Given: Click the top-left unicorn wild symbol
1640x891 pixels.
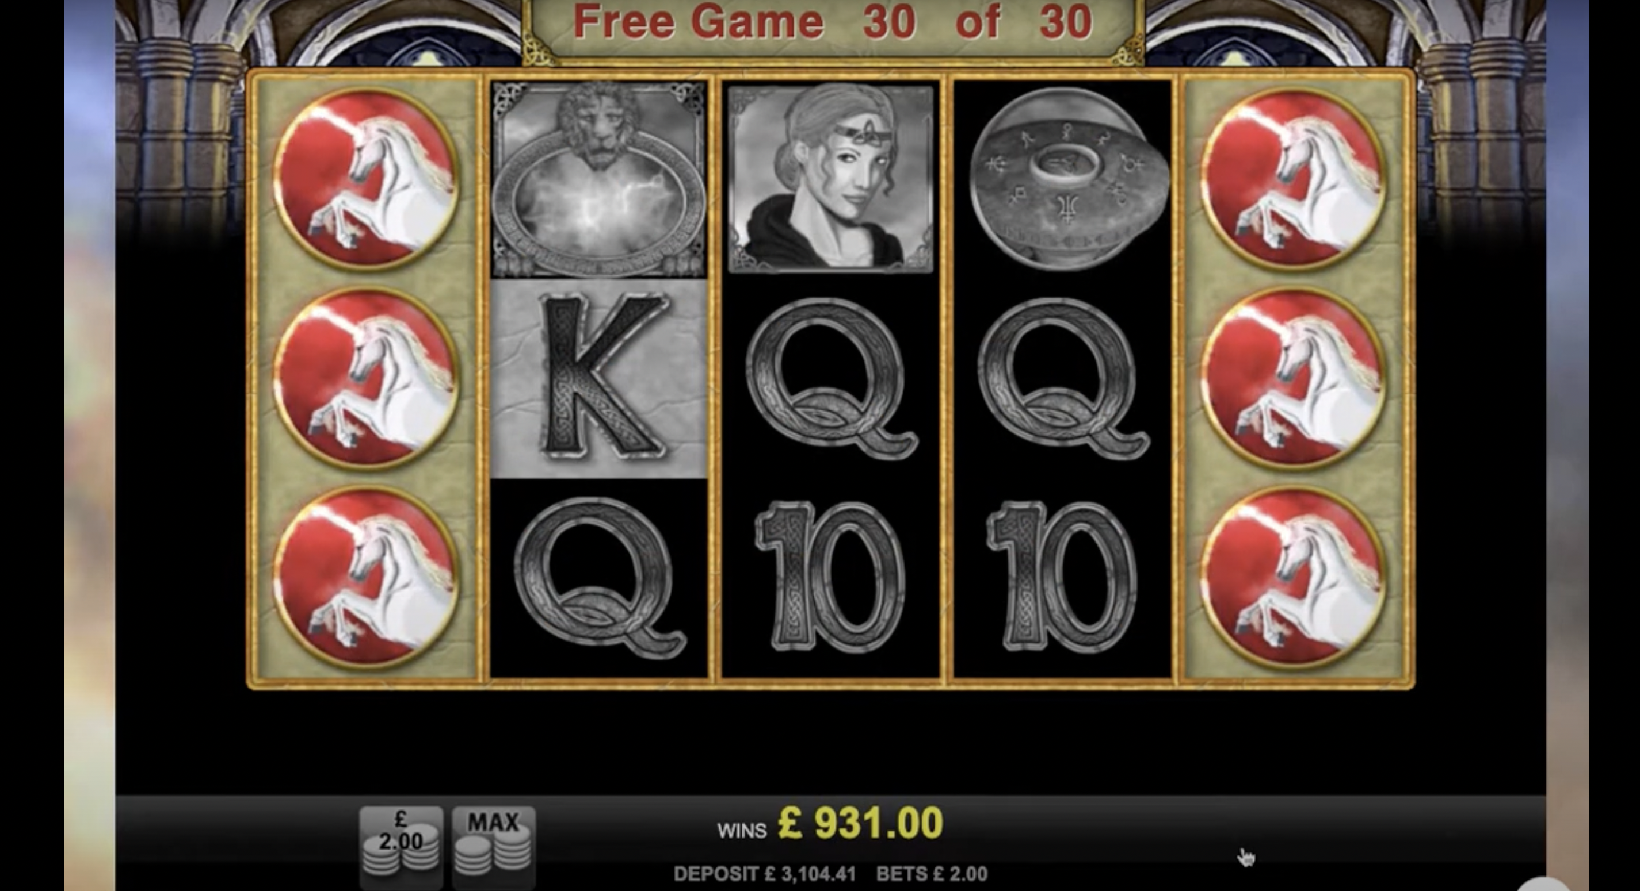Looking at the screenshot, I should pyautogui.click(x=366, y=178).
